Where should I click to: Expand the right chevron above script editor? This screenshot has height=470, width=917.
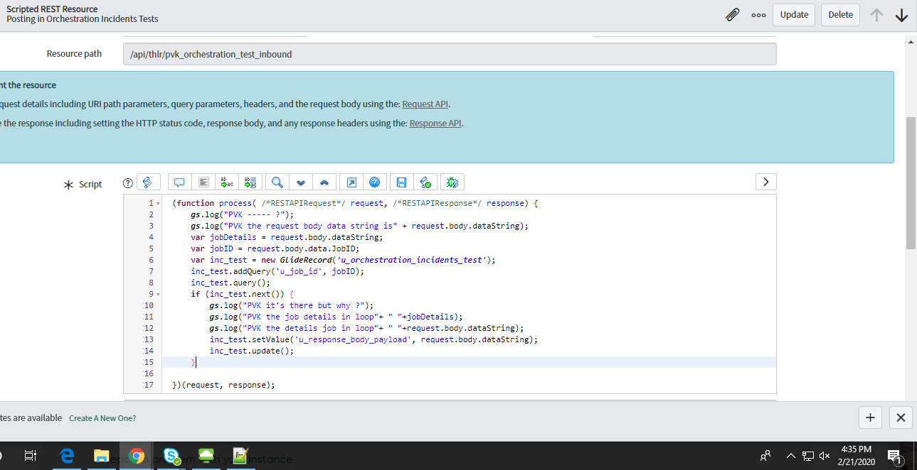pyautogui.click(x=765, y=182)
